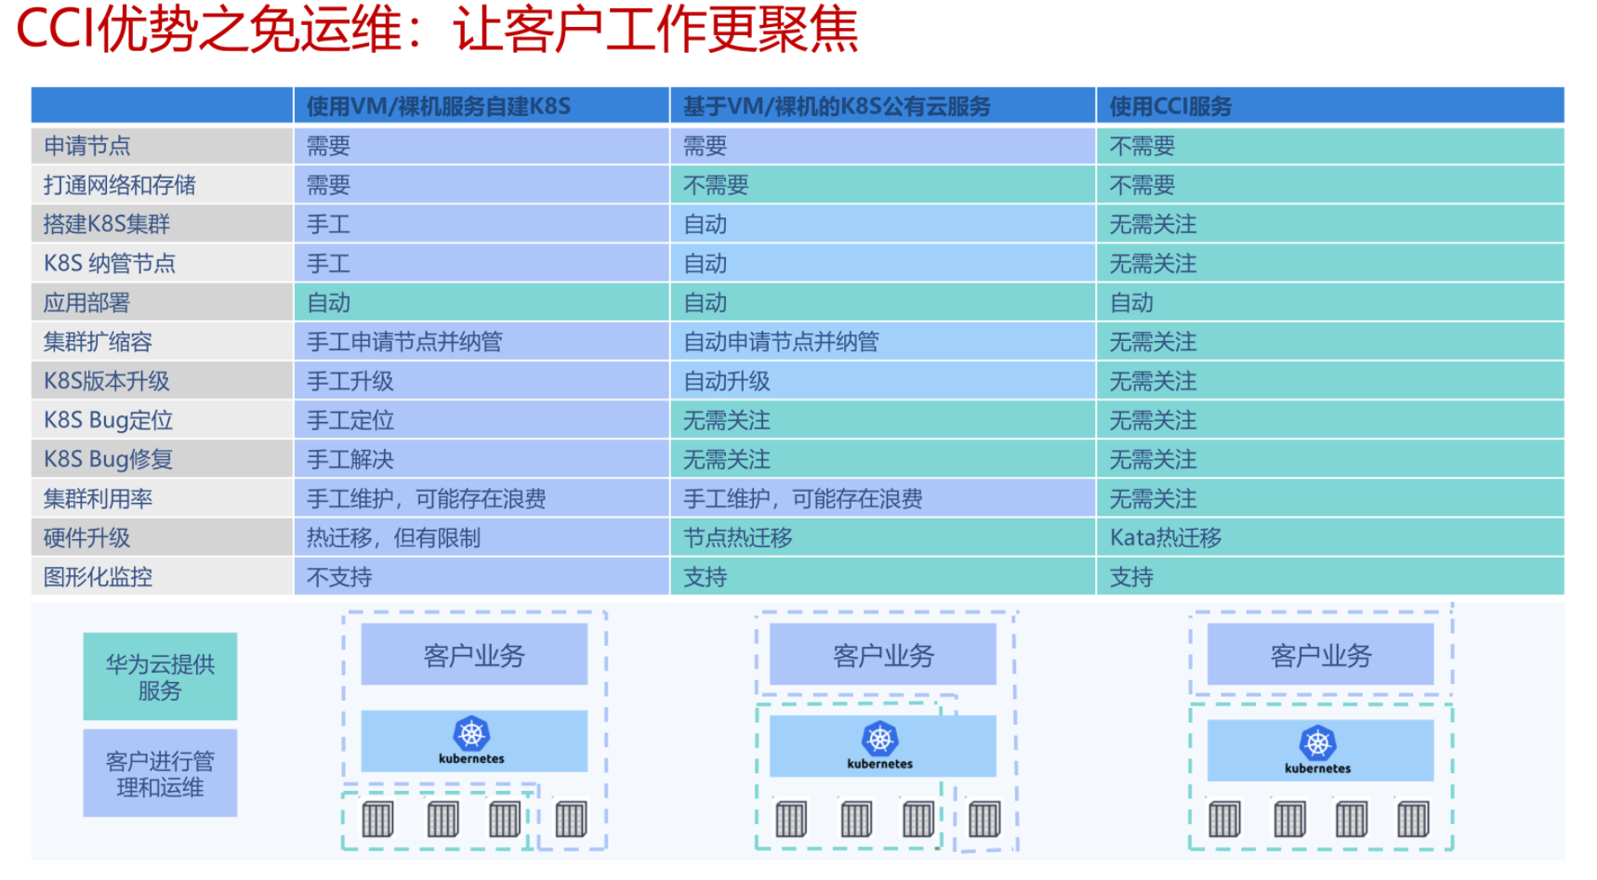Select the 手工定位 cell
The height and width of the screenshot is (880, 1597).
[x=482, y=420]
